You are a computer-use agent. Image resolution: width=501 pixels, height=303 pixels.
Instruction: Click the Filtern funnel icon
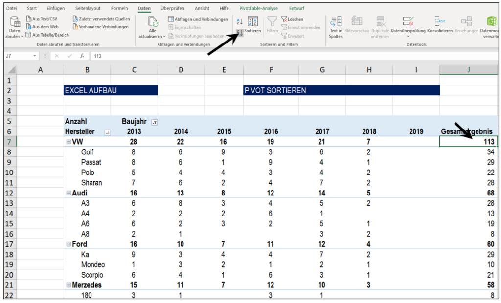[272, 22]
